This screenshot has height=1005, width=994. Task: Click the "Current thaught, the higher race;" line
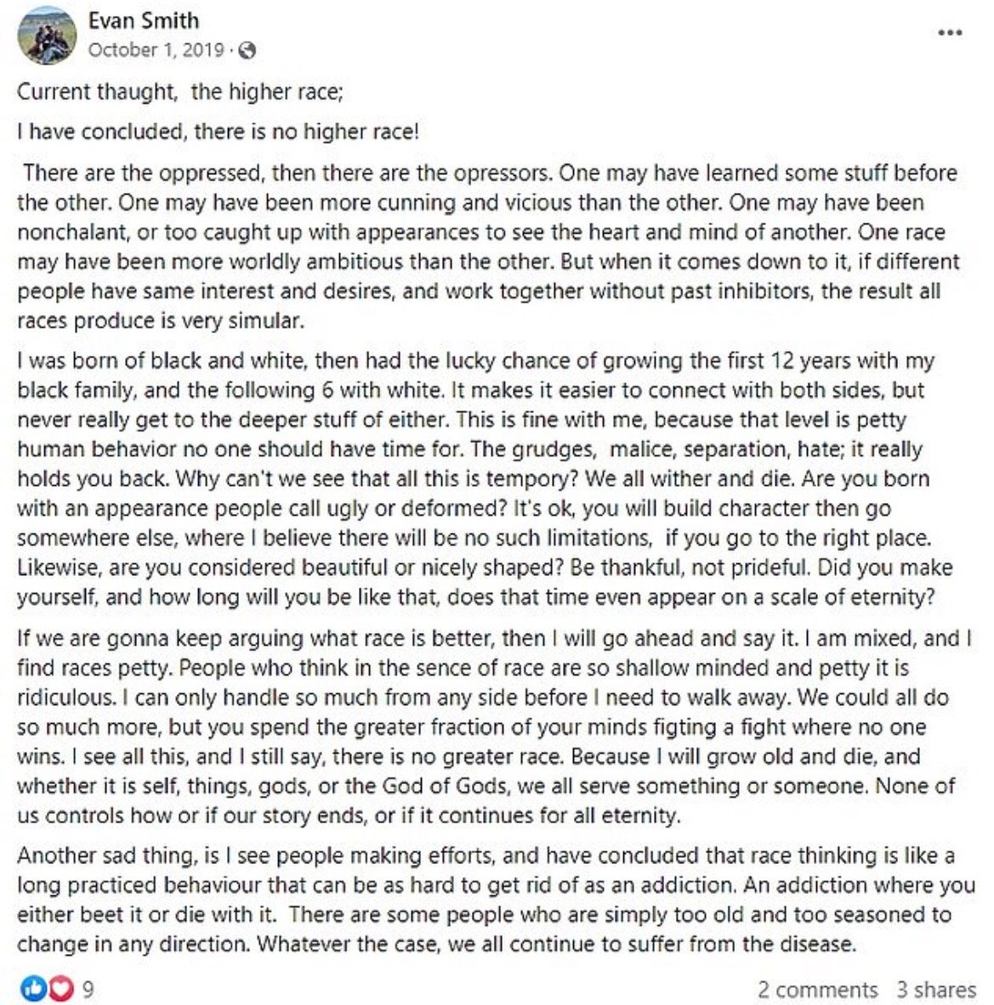pyautogui.click(x=179, y=92)
